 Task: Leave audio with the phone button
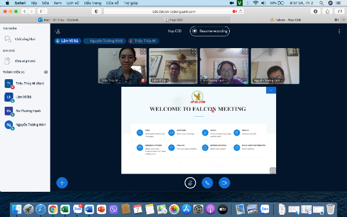[207, 182]
